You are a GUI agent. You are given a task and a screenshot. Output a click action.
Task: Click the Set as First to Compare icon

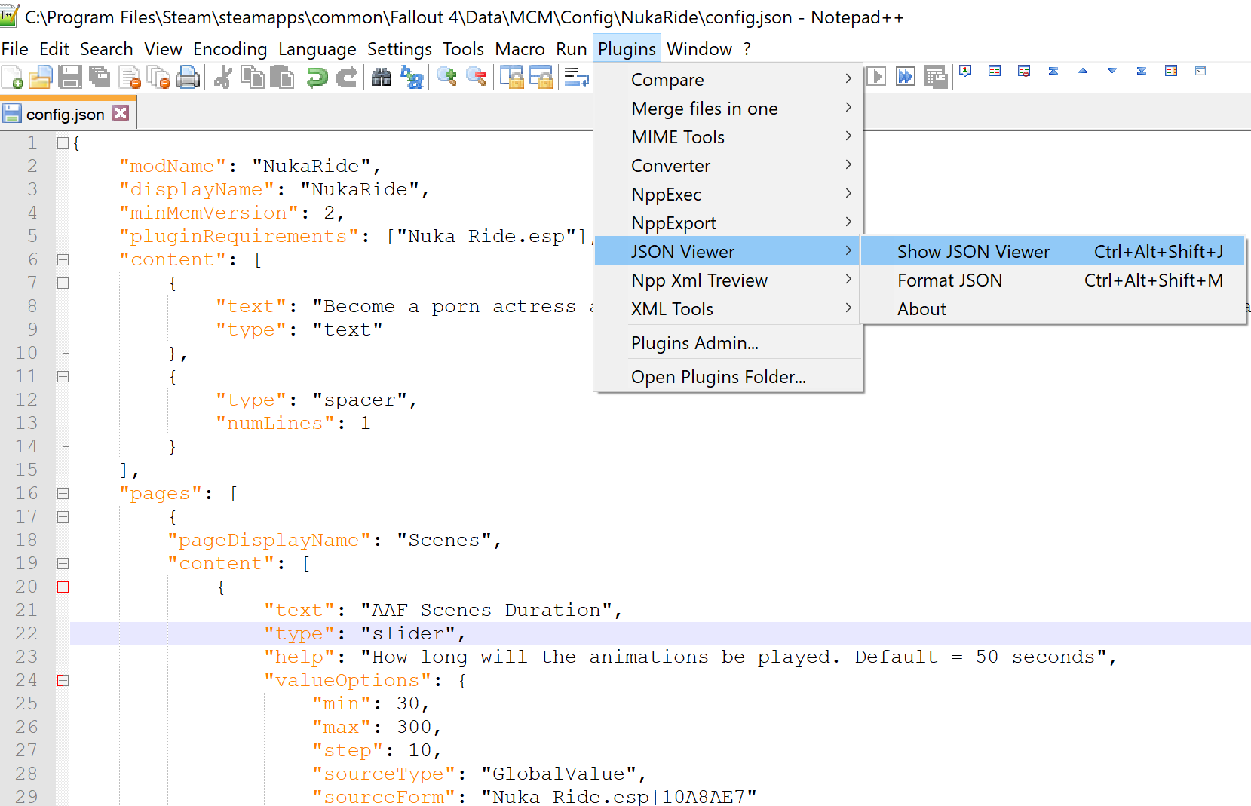tap(965, 71)
